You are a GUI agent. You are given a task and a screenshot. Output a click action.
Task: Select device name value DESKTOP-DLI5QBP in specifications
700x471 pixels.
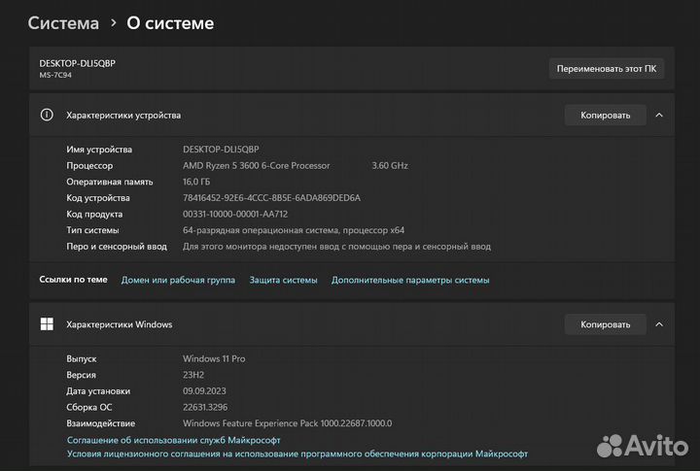point(221,150)
